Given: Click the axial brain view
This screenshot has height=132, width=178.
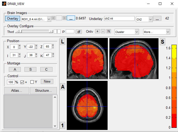Looking at the screenshot, I should coord(87,105).
